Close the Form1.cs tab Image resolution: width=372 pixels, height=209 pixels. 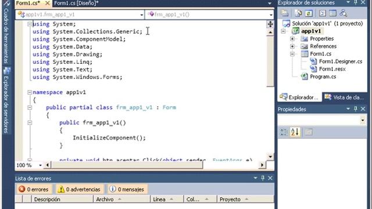[x=48, y=3]
